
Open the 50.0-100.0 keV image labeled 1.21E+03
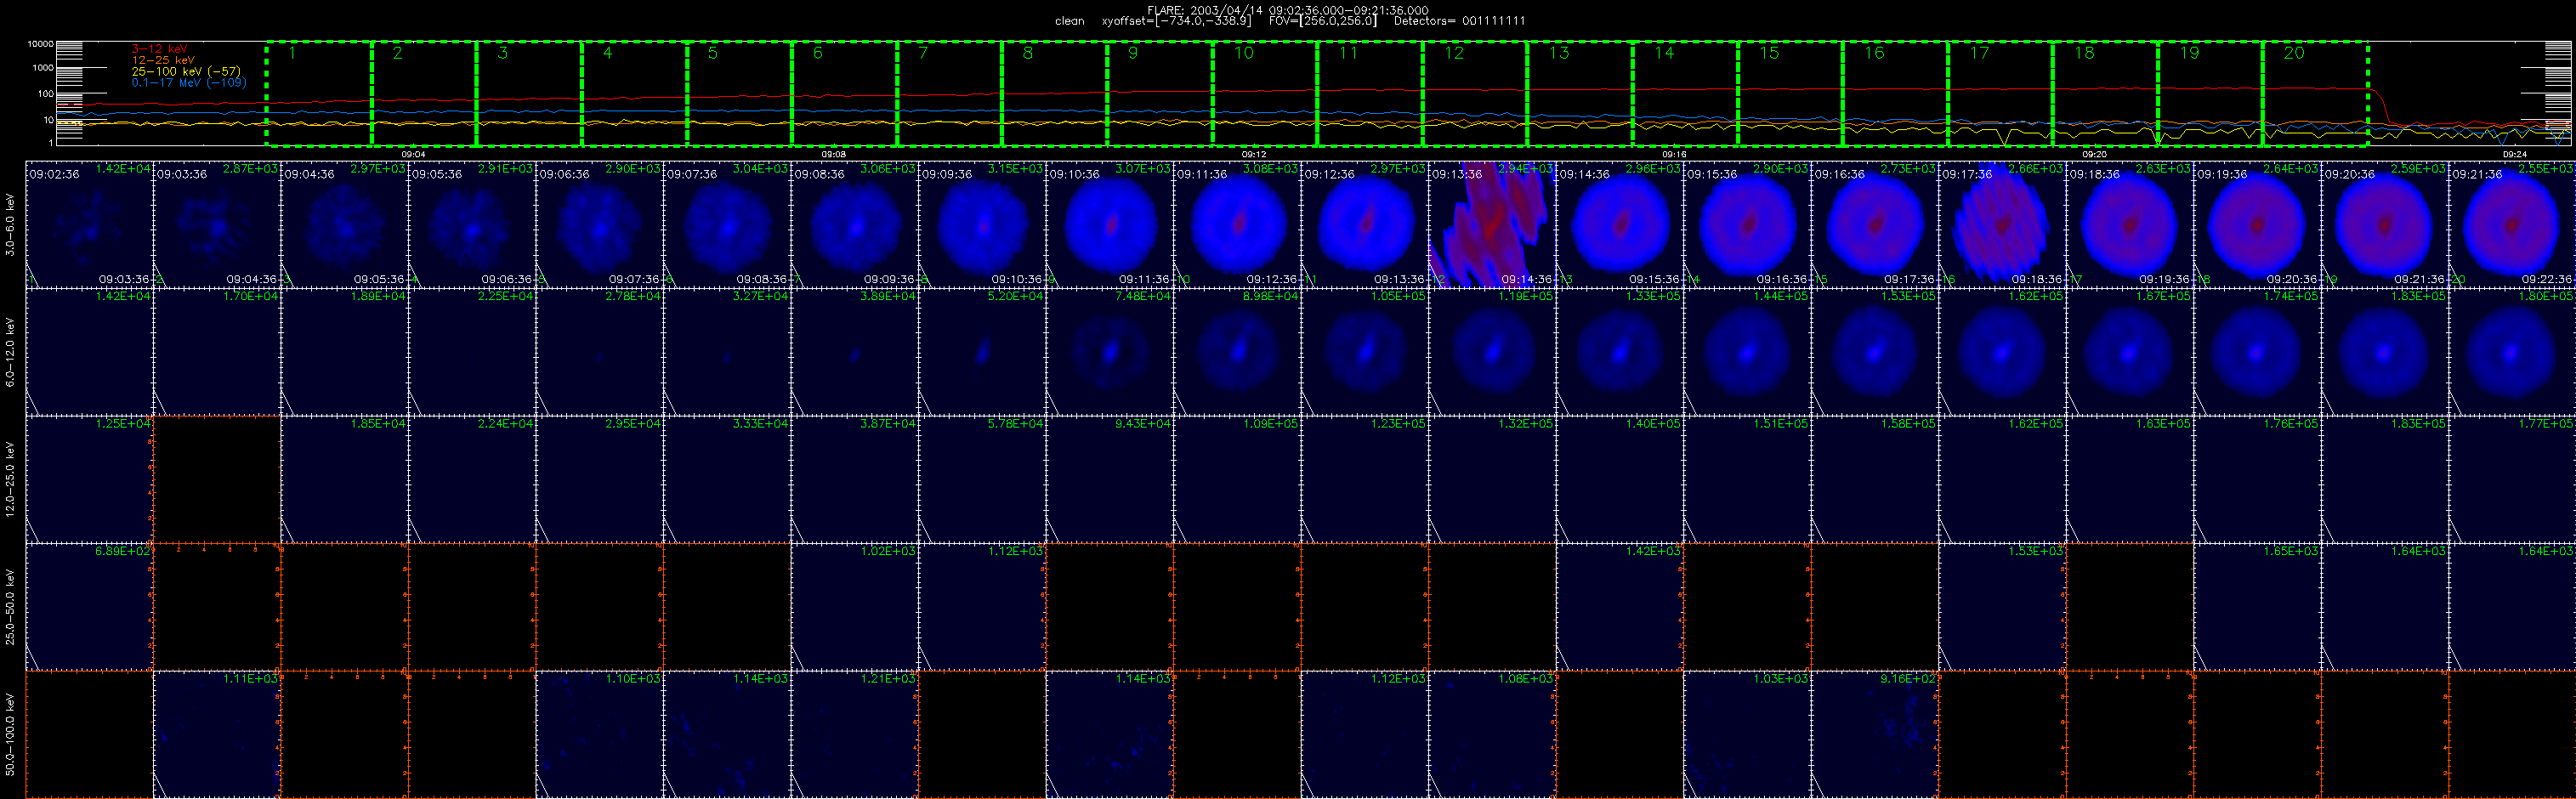pos(855,735)
